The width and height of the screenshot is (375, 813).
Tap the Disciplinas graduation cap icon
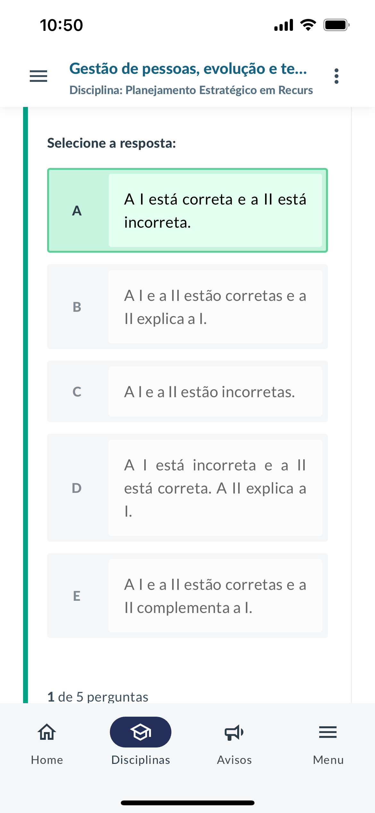pos(140,732)
